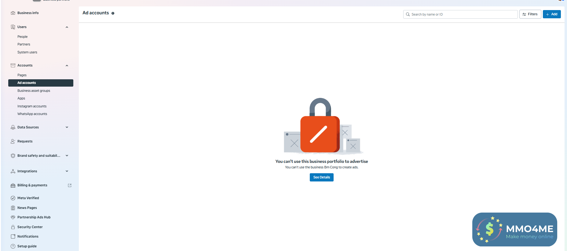
Task: Click the See Details button
Action: pyautogui.click(x=321, y=177)
